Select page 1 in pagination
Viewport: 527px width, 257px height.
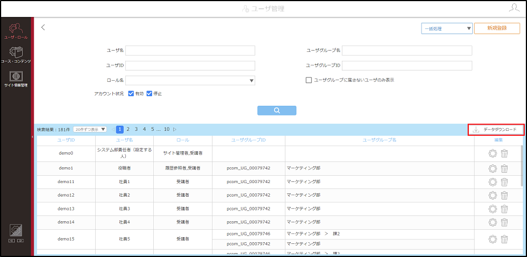(x=120, y=129)
